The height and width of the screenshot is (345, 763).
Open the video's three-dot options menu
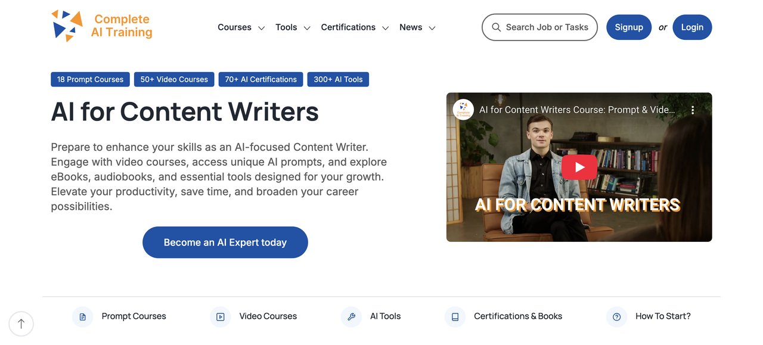click(x=693, y=110)
